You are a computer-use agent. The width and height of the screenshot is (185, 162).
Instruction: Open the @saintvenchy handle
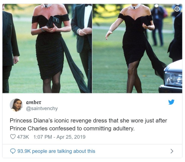pyautogui.click(x=42, y=108)
